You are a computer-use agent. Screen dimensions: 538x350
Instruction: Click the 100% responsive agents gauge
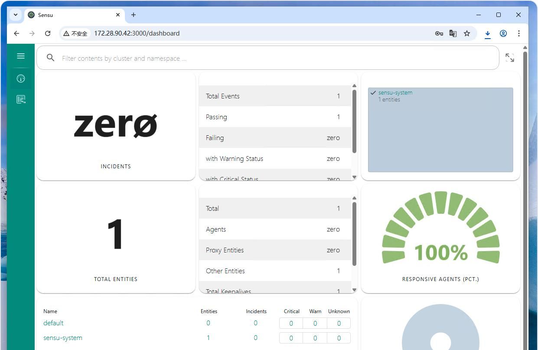coord(440,229)
